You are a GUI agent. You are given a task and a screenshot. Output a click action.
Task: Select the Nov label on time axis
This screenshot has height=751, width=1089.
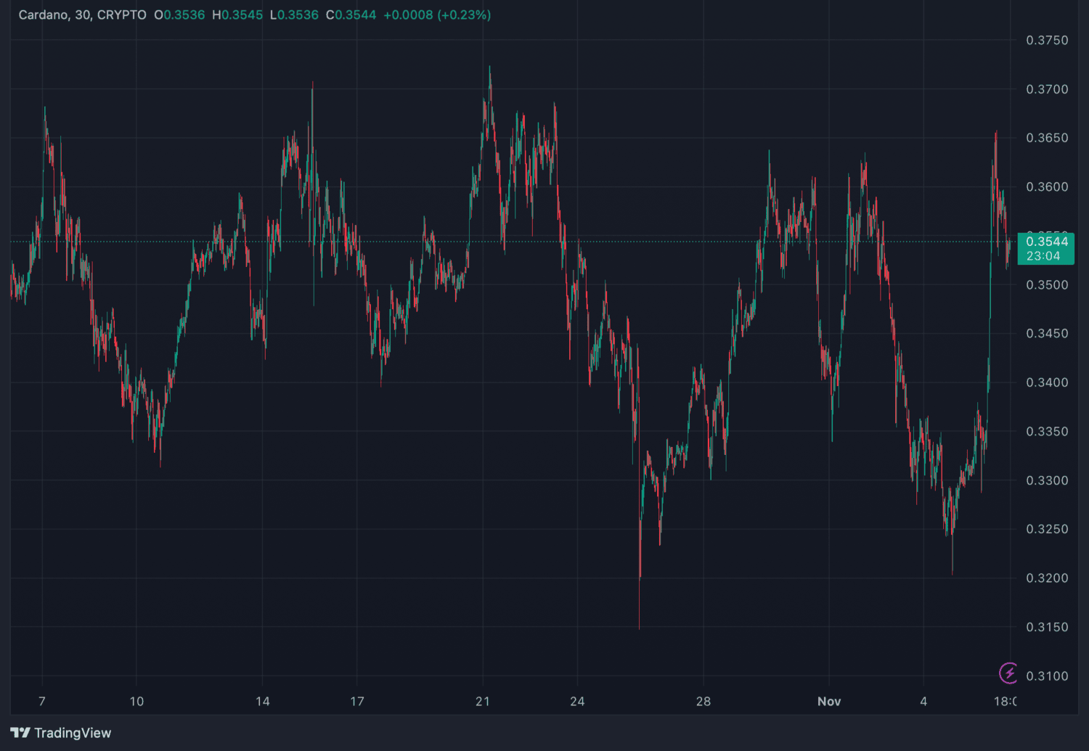pos(829,702)
